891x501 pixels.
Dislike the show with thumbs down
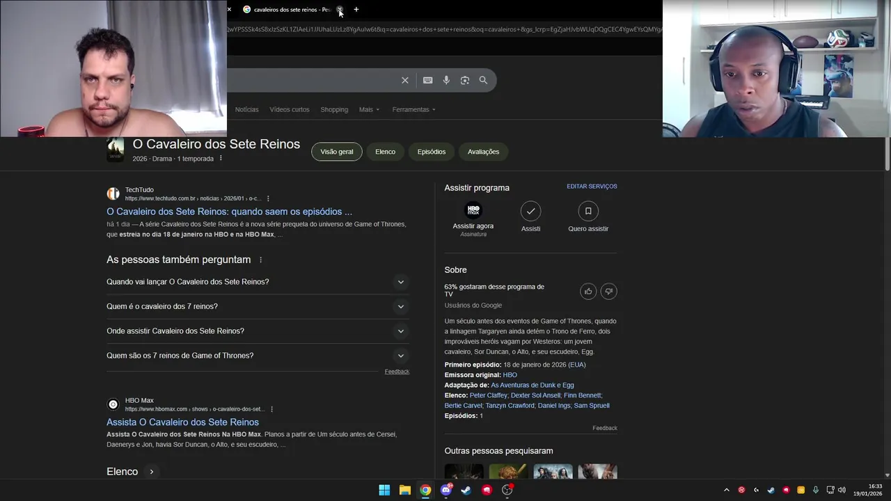[608, 292]
